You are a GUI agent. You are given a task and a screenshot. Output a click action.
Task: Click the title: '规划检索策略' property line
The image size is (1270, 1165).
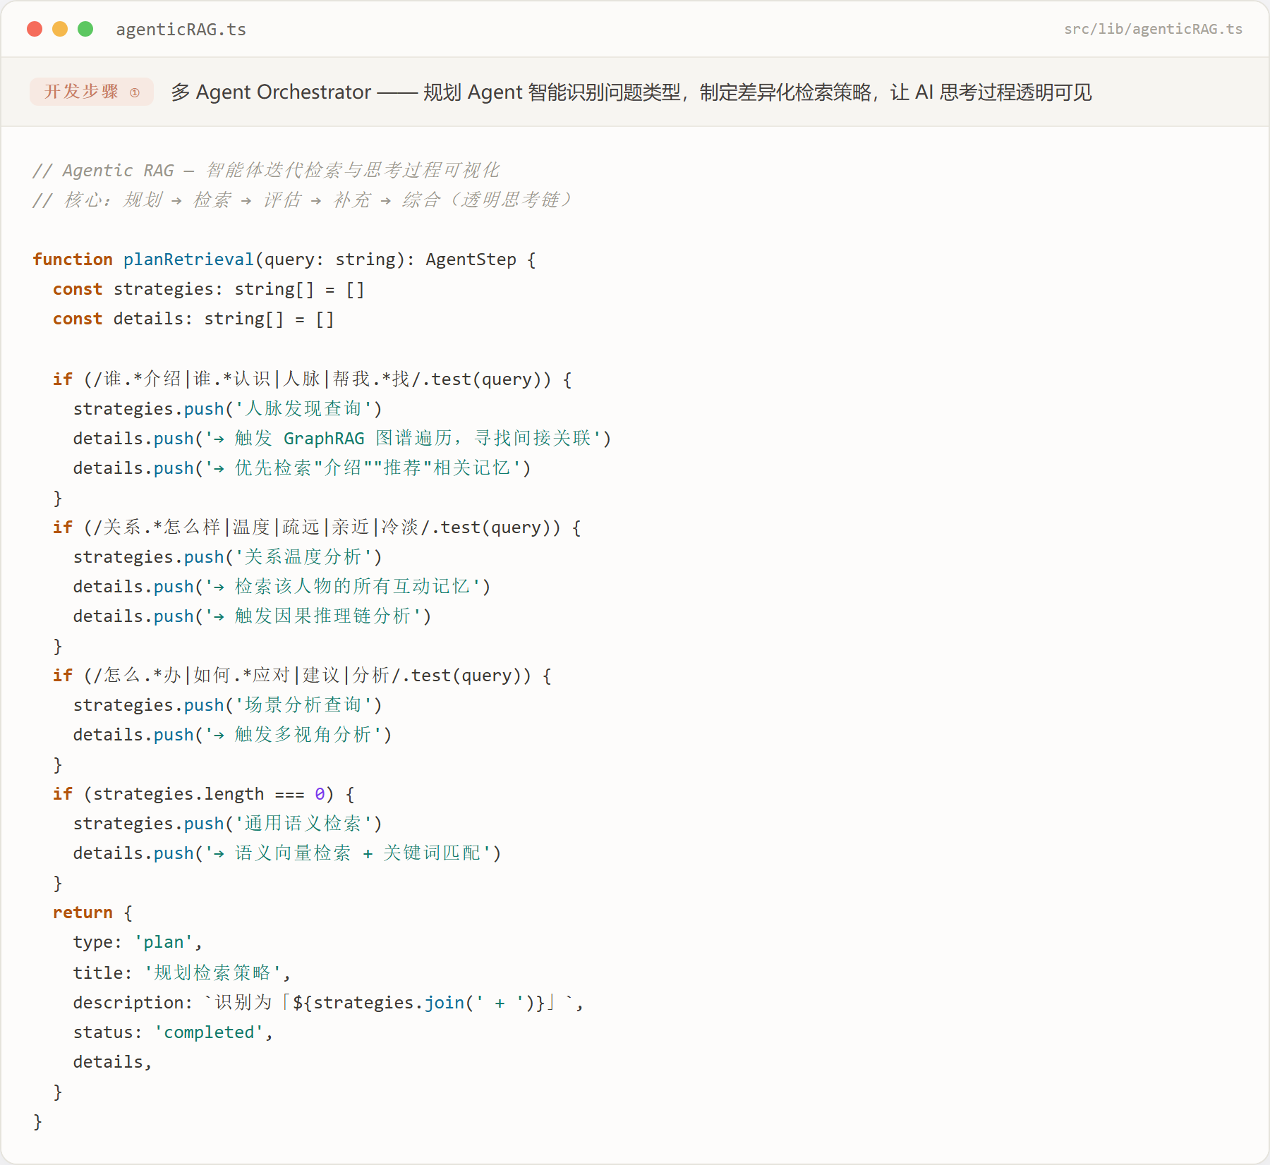tap(182, 973)
